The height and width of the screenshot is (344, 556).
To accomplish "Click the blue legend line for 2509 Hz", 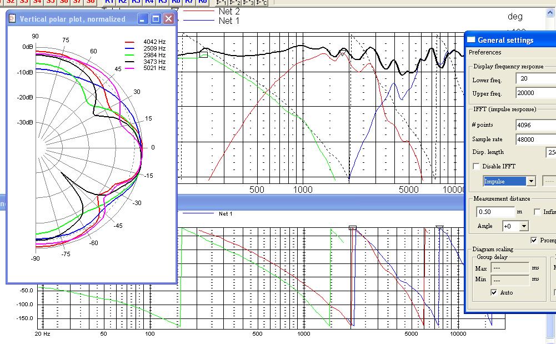I will [129, 48].
